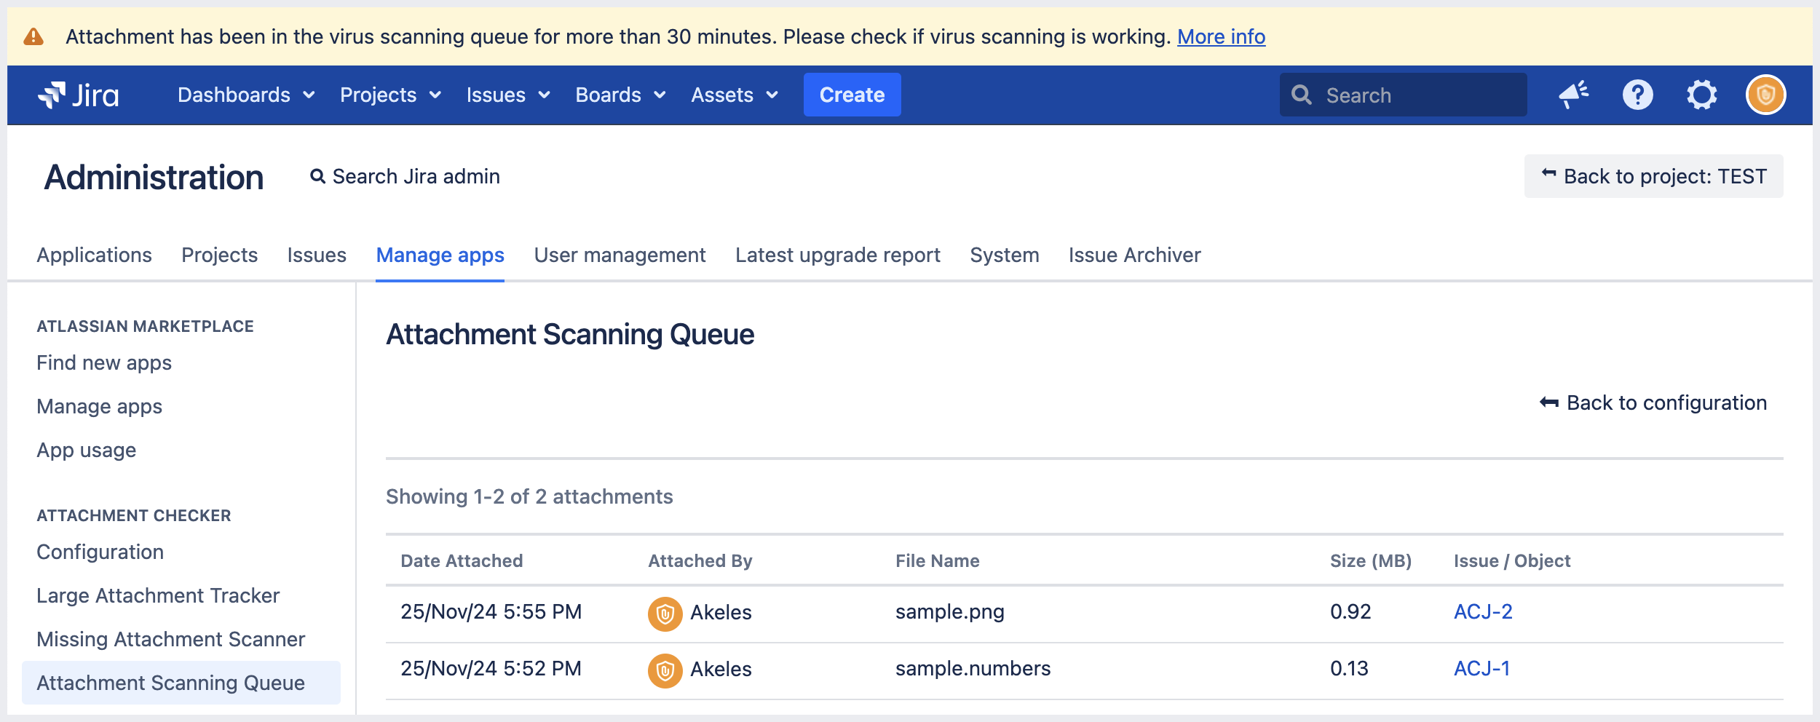Open the More info link in the warning banner

tap(1221, 36)
